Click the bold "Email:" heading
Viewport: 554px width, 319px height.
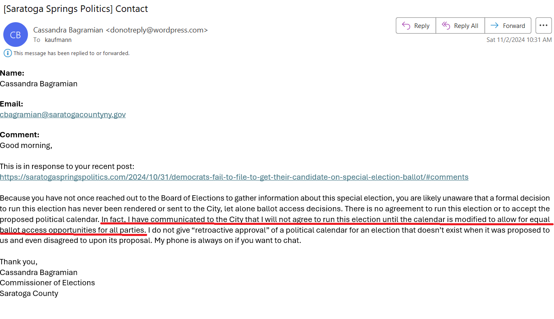tap(12, 104)
